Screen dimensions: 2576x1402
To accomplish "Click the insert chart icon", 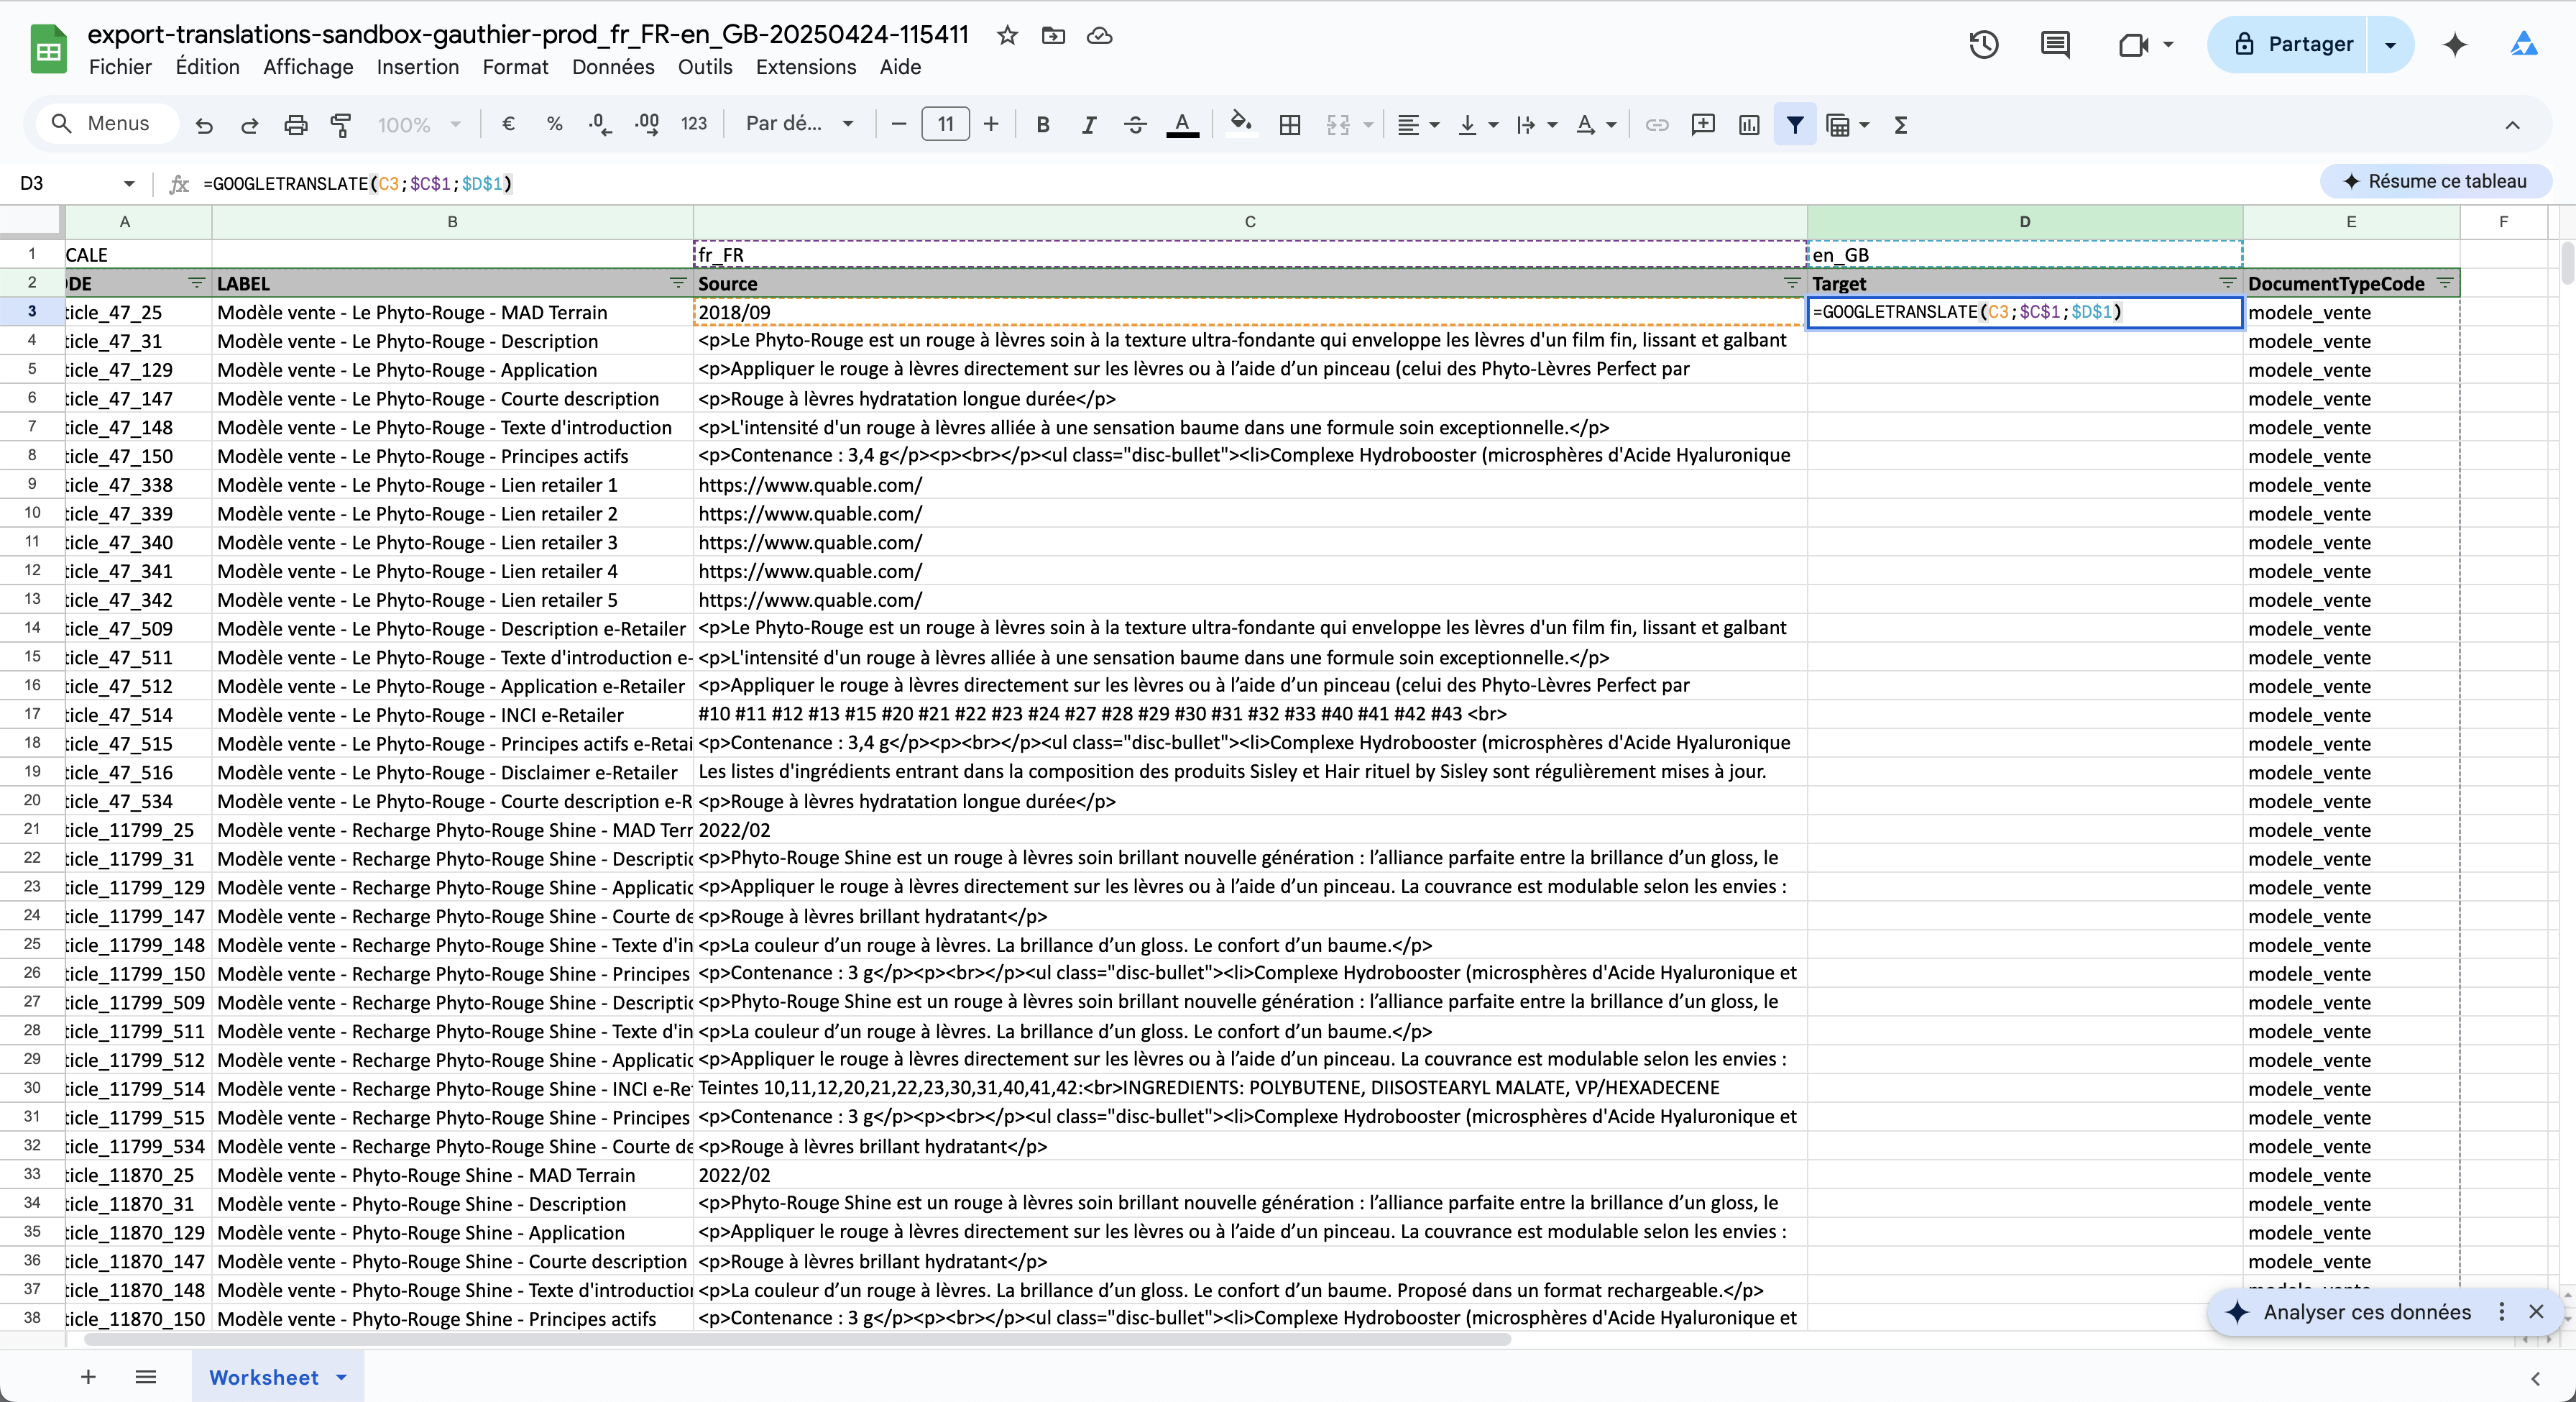I will pos(1748,125).
